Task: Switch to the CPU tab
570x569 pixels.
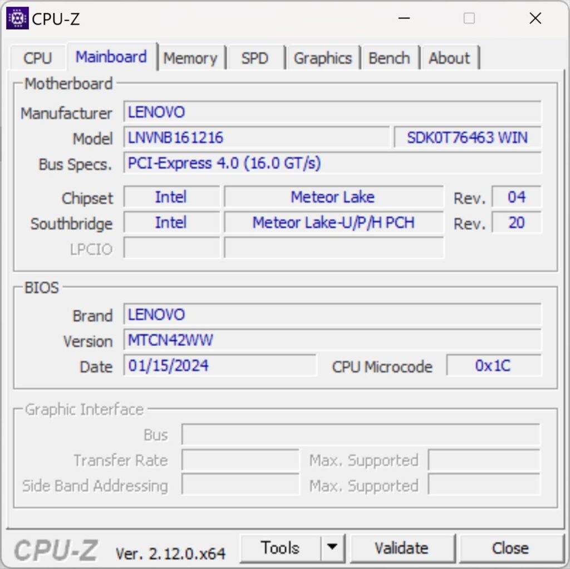Action: 38,58
